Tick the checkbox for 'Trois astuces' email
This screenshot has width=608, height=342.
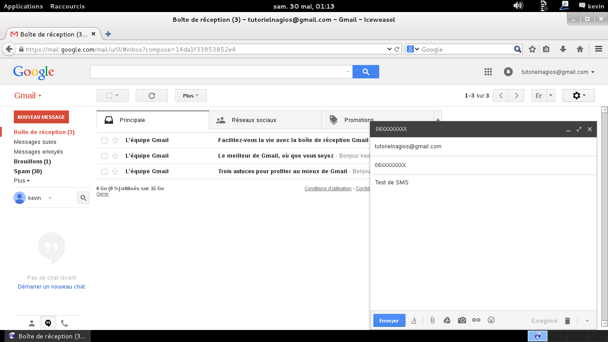pyautogui.click(x=104, y=171)
